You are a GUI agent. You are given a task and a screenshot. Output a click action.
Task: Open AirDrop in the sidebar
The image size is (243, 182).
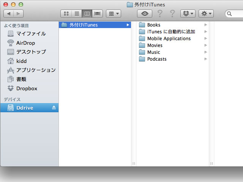point(30,43)
